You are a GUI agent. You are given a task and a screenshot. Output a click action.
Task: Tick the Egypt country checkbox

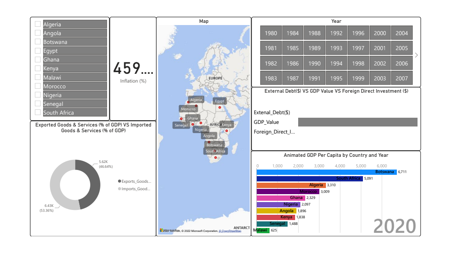[x=38, y=51]
